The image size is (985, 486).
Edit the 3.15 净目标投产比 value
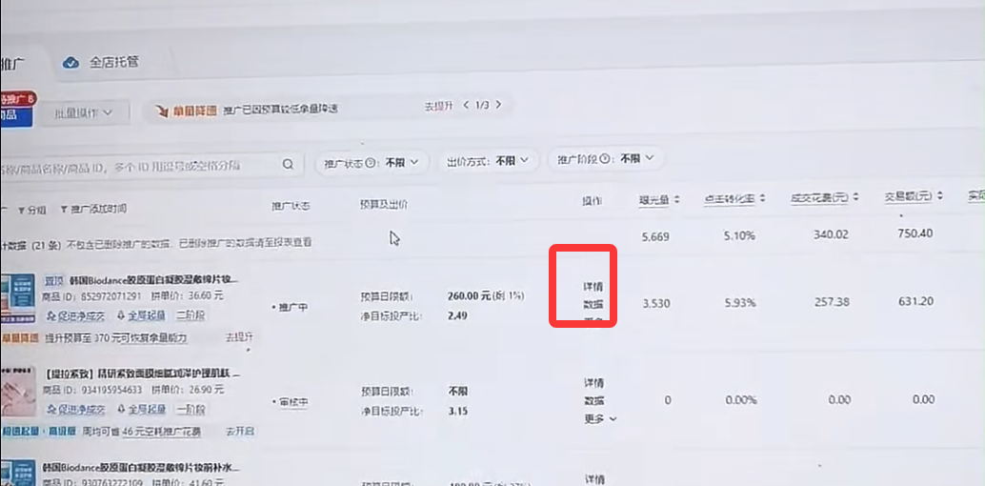pos(458,412)
